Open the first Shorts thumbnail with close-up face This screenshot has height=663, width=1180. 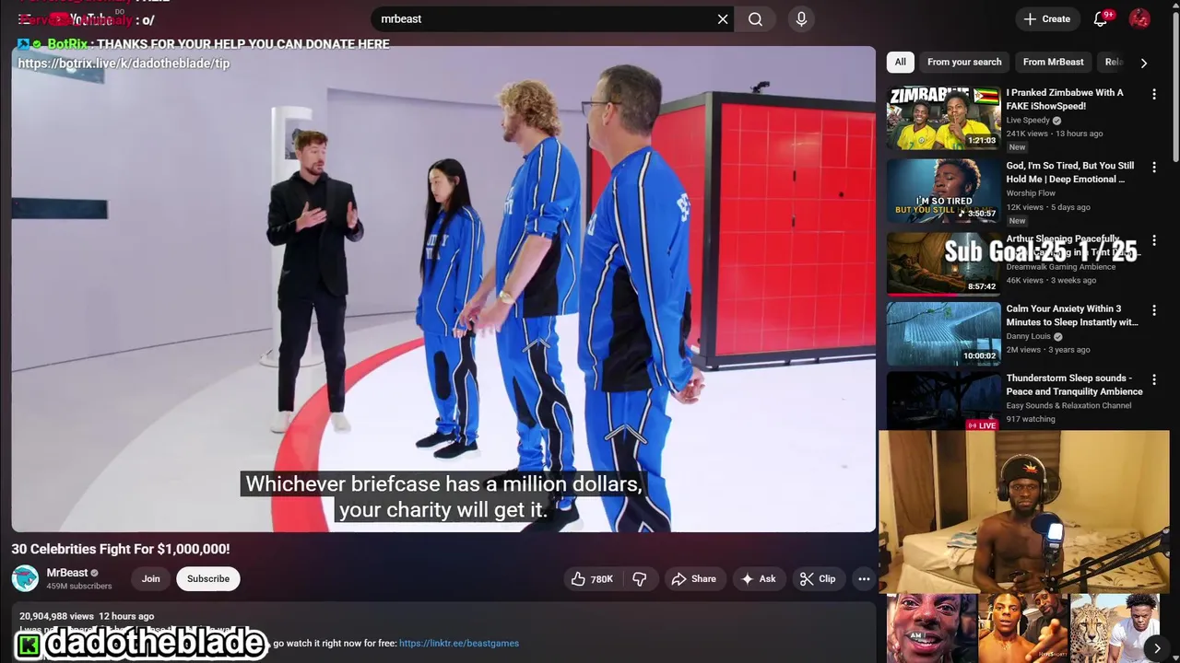point(931,629)
